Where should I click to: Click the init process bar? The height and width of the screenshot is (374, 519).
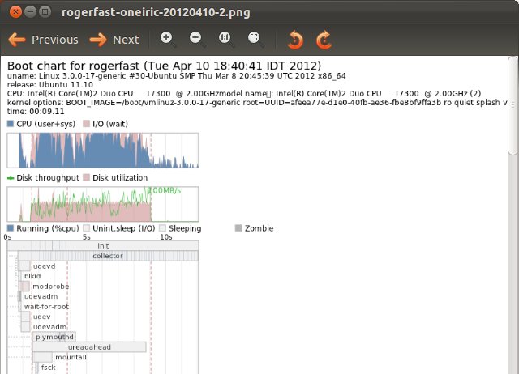103,245
